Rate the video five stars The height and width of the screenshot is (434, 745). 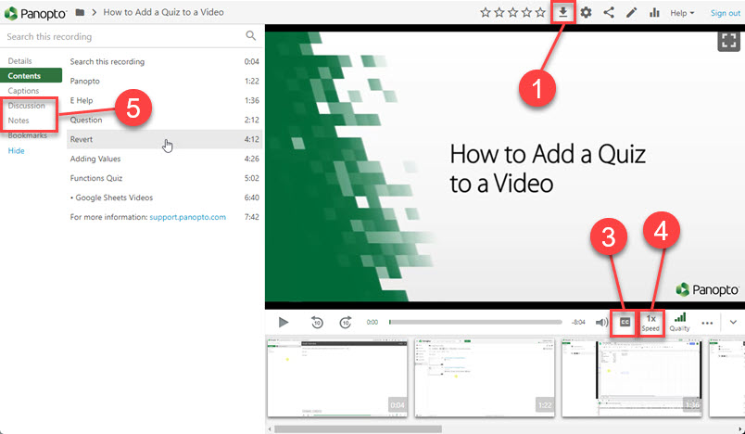pyautogui.click(x=540, y=12)
